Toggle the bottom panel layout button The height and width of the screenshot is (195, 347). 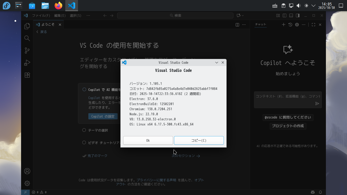pyautogui.click(x=291, y=15)
